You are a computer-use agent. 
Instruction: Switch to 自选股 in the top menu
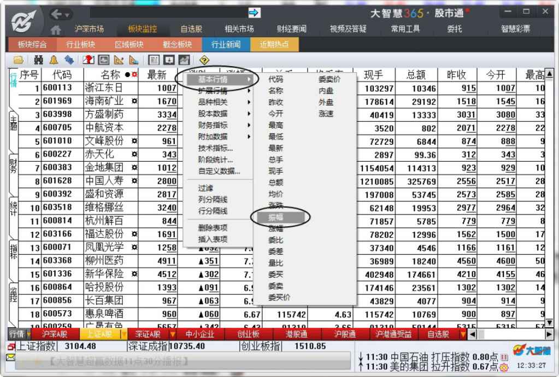point(191,29)
